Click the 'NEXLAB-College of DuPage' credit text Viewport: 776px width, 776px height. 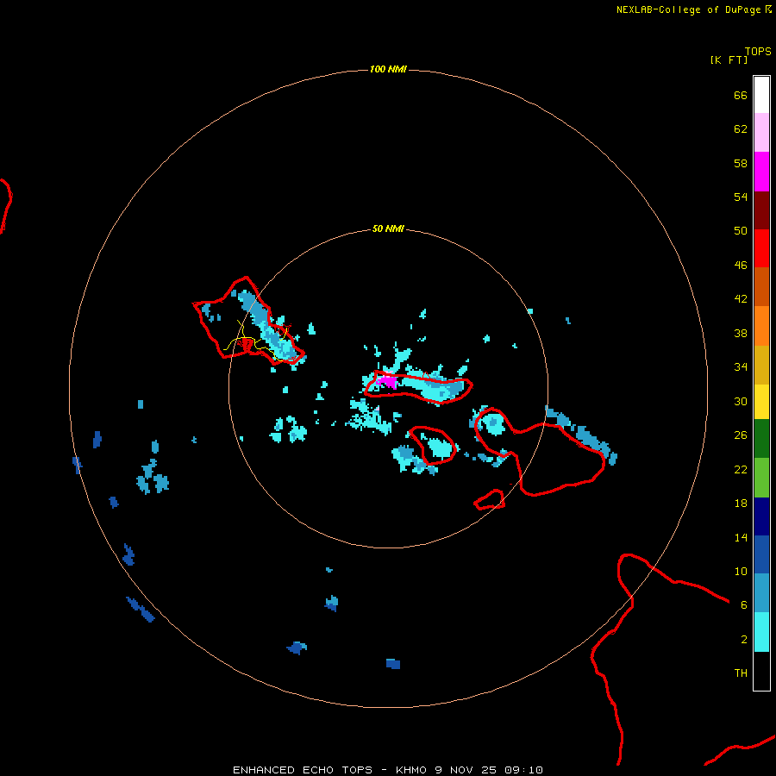[x=688, y=9]
